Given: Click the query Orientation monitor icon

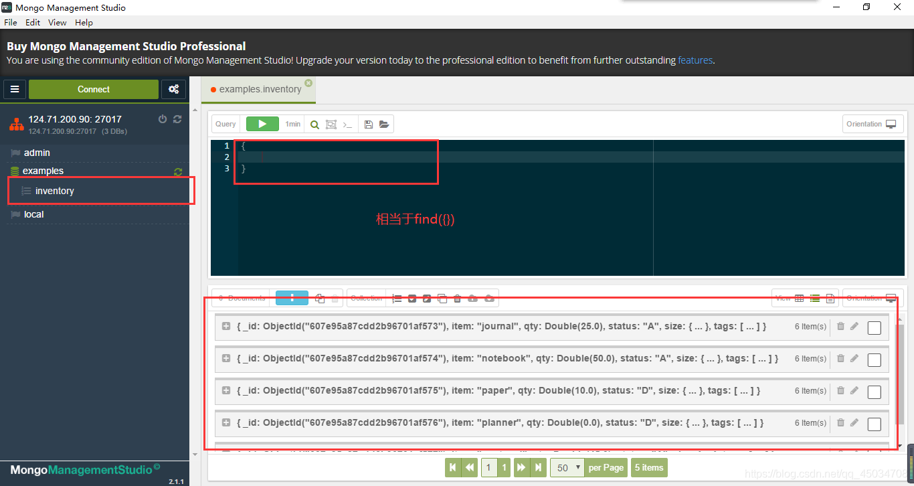Looking at the screenshot, I should (891, 124).
